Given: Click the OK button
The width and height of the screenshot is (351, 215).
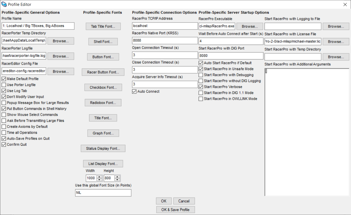Looking at the screenshot, I should tap(164, 201).
